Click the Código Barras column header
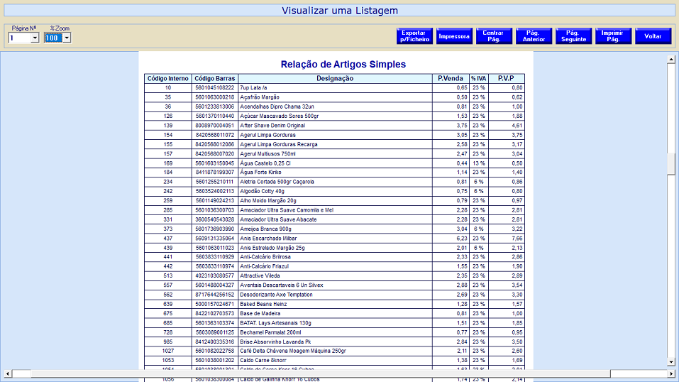This screenshot has height=382, width=679. 214,78
